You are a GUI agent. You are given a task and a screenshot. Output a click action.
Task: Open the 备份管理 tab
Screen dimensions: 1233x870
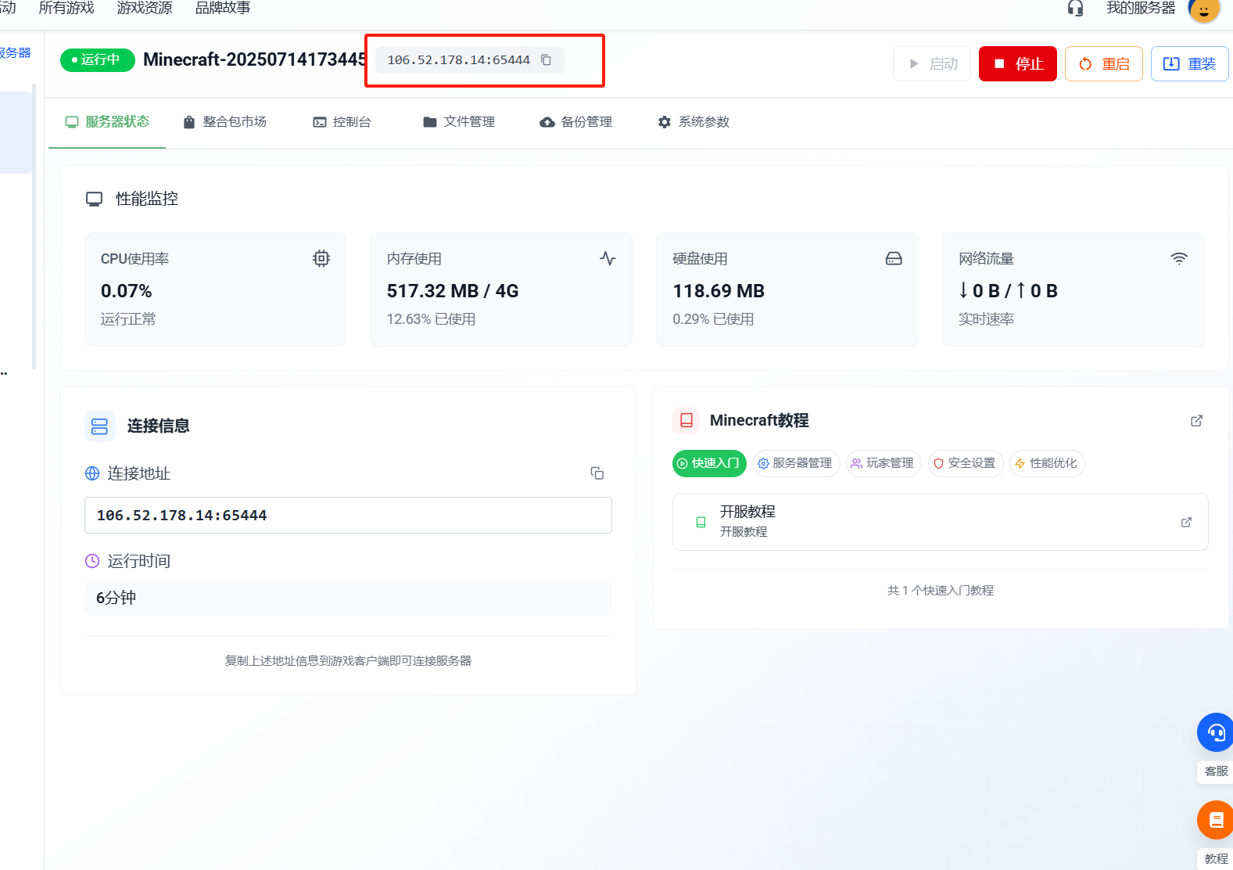[576, 122]
